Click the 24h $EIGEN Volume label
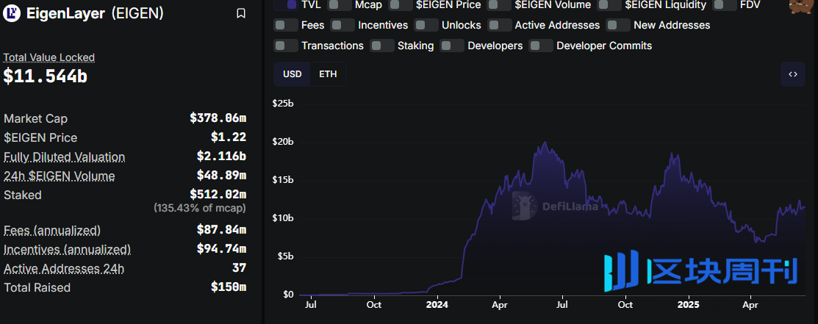This screenshot has height=324, width=818. 59,176
